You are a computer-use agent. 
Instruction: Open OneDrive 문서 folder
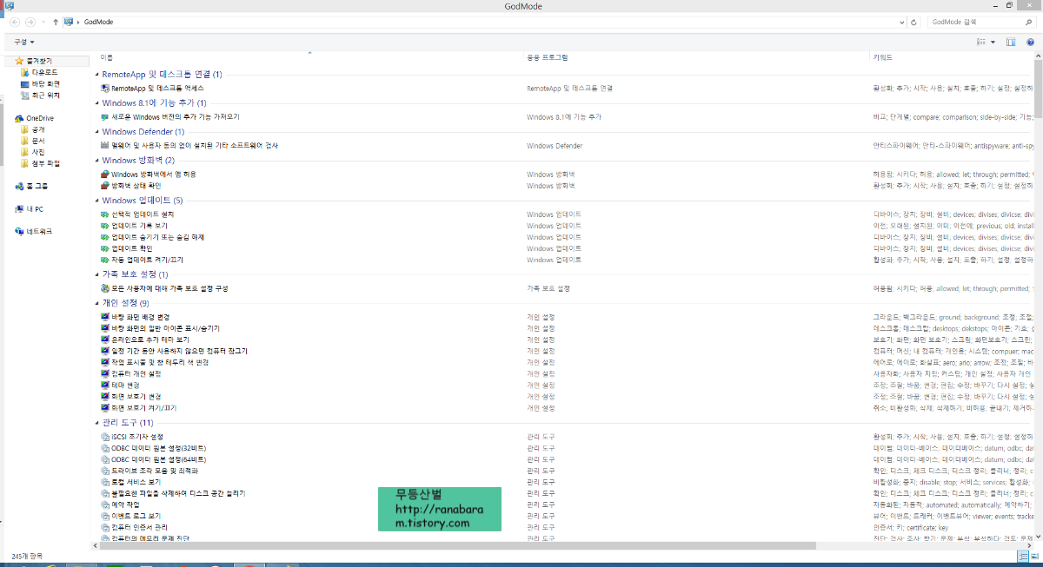[x=33, y=141]
